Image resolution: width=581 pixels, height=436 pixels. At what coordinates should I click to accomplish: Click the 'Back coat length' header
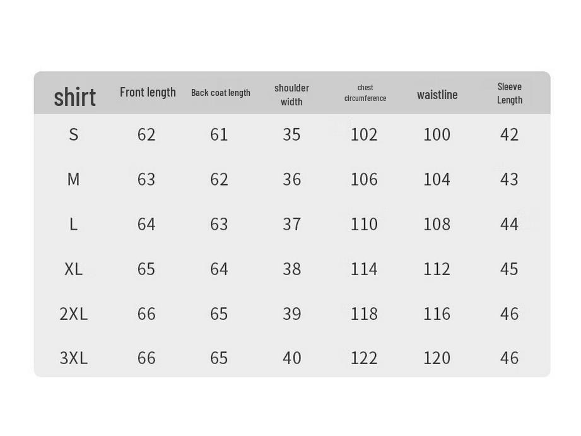pyautogui.click(x=220, y=93)
